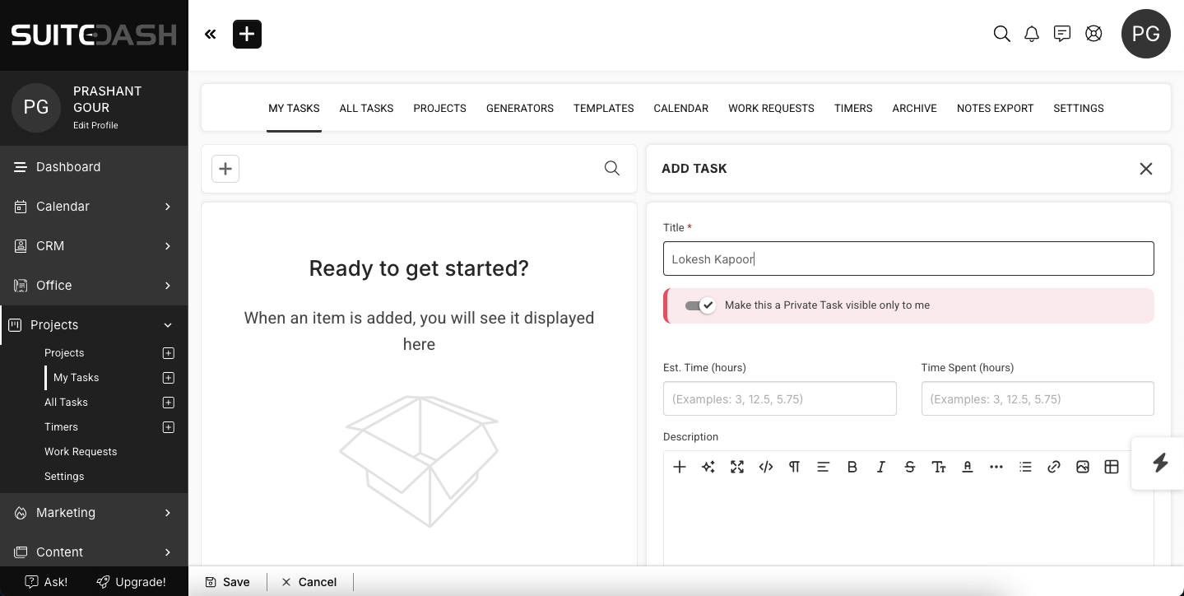
Task: Open the Edit Profile link
Action: coord(95,125)
